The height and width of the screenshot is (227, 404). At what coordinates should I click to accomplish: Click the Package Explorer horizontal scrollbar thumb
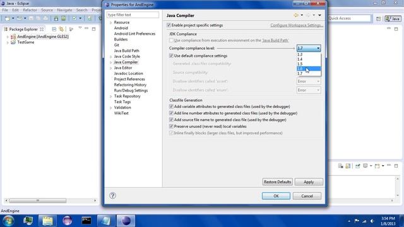(38, 201)
